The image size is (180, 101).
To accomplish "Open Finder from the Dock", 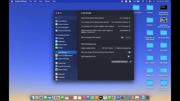I will click(x=33, y=98).
